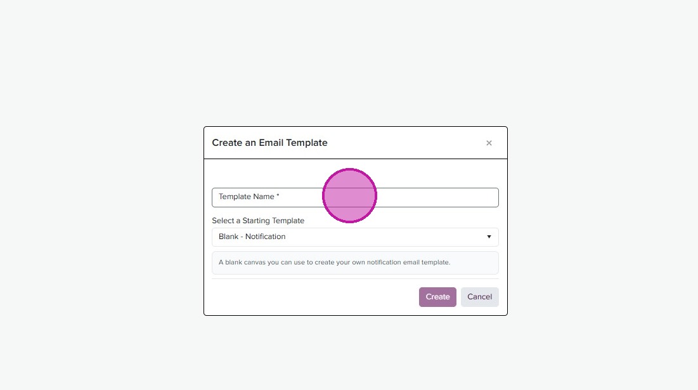Close the Create an Email Template dialog

[x=489, y=143]
